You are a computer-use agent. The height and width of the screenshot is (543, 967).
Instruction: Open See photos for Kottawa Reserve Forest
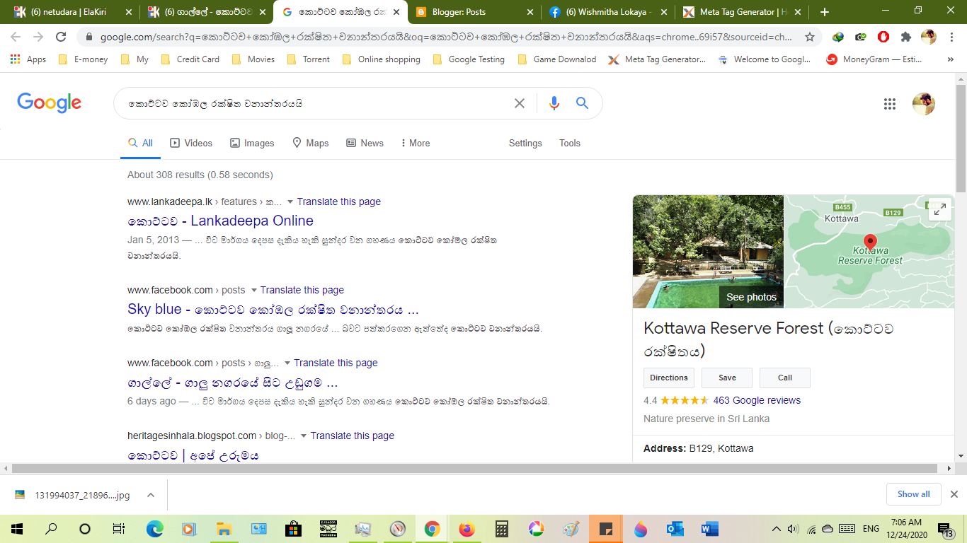point(751,297)
